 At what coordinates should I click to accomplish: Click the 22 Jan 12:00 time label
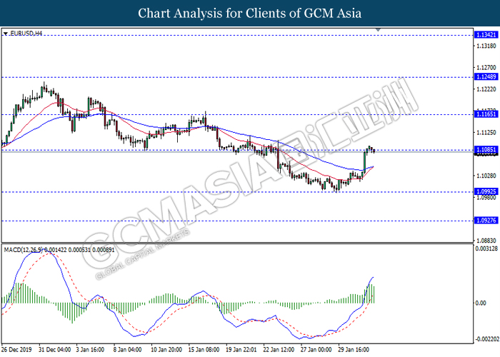tap(279, 350)
